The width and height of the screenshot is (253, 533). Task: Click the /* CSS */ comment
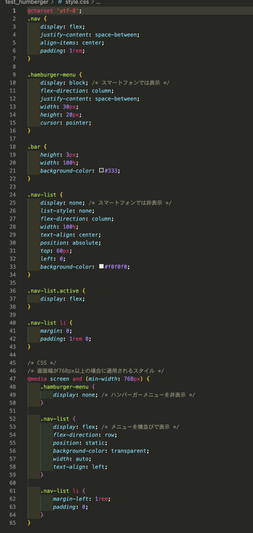point(42,363)
